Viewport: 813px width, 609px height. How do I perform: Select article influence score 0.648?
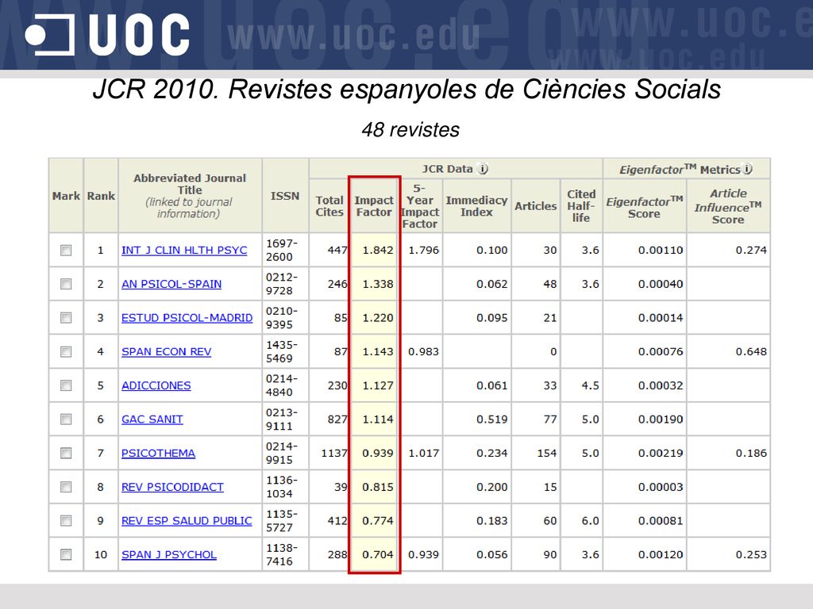click(751, 351)
